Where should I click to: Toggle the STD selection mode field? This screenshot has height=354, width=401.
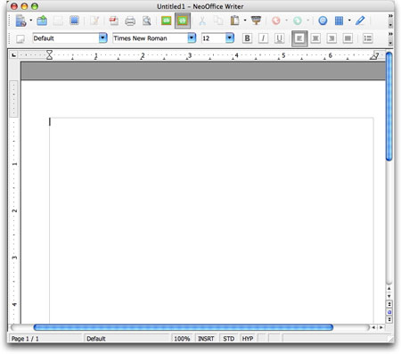[229, 339]
